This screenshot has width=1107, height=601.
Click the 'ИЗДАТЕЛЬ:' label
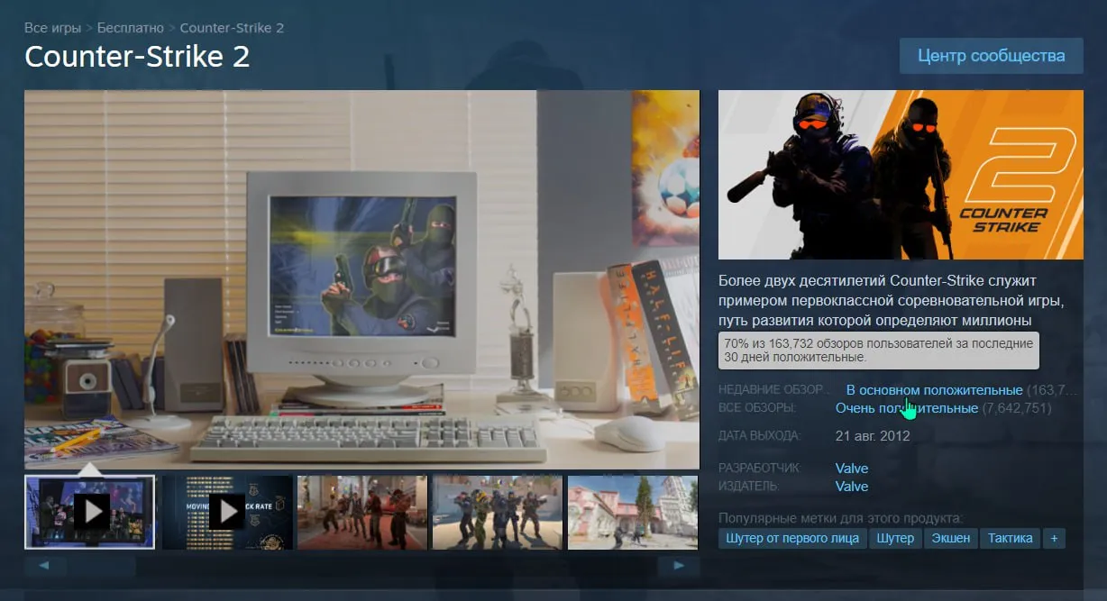(748, 486)
